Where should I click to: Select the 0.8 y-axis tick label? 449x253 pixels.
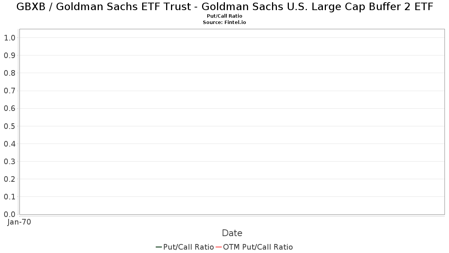pyautogui.click(x=9, y=73)
